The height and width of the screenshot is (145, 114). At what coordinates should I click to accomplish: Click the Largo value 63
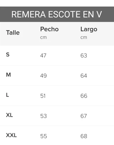coord(84,55)
